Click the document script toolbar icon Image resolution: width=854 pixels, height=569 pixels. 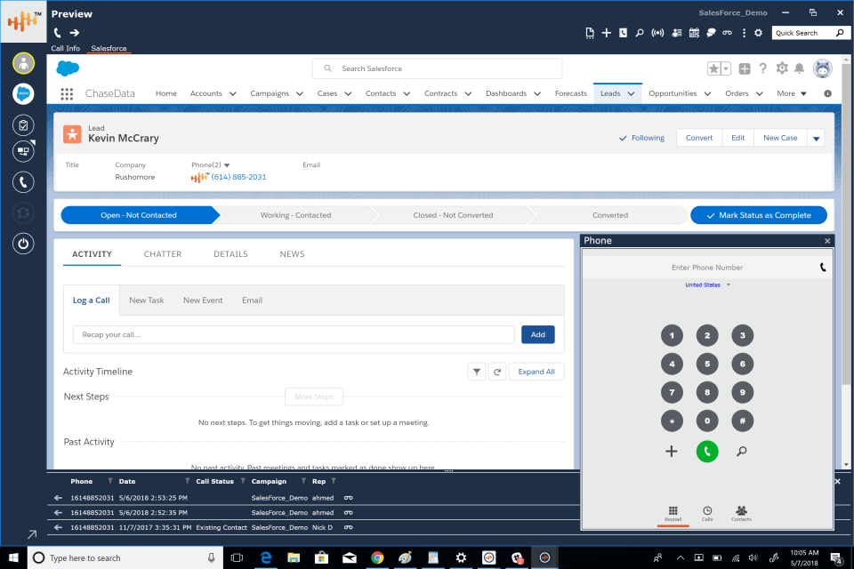pos(590,33)
